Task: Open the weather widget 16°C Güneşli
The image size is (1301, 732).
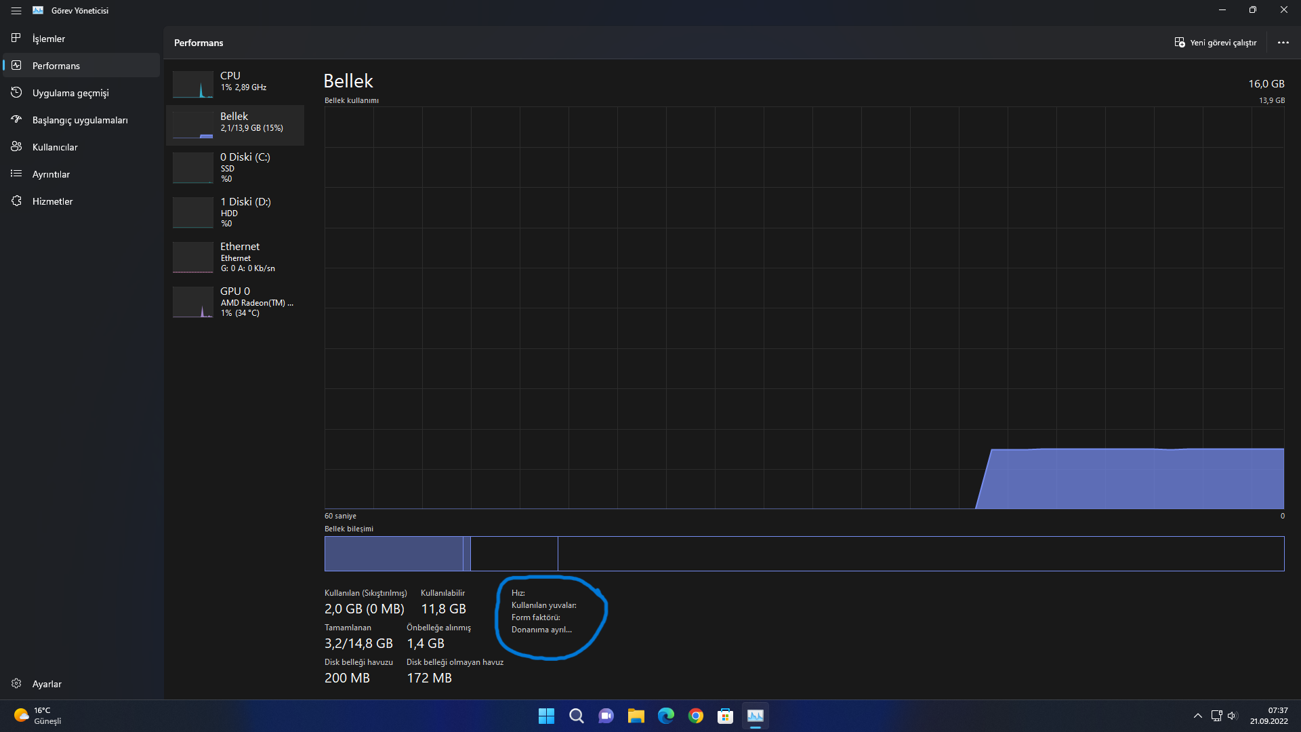Action: (38, 716)
